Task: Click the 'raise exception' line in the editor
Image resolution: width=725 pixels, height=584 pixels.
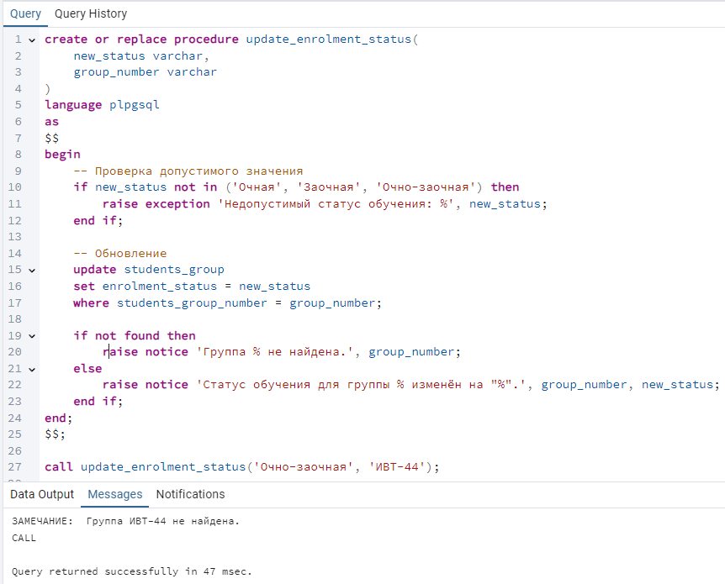Action: click(x=325, y=204)
